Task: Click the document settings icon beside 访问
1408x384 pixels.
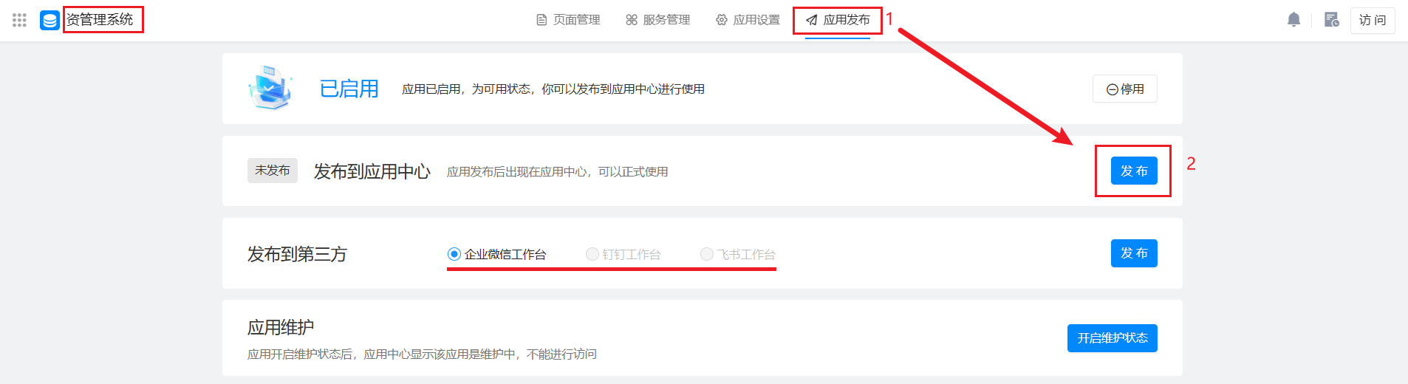Action: pyautogui.click(x=1331, y=20)
